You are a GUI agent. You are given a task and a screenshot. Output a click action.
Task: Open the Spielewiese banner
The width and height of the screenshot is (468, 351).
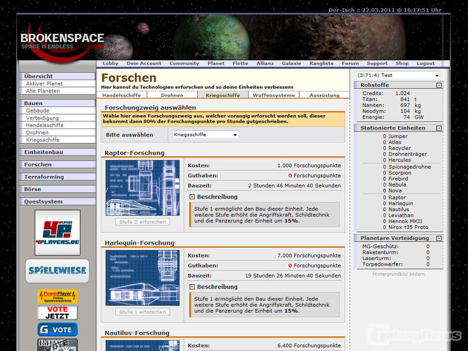(x=58, y=271)
